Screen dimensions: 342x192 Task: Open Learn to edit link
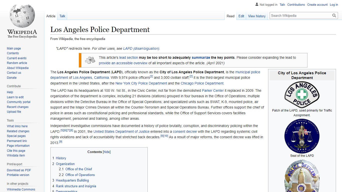15,97
